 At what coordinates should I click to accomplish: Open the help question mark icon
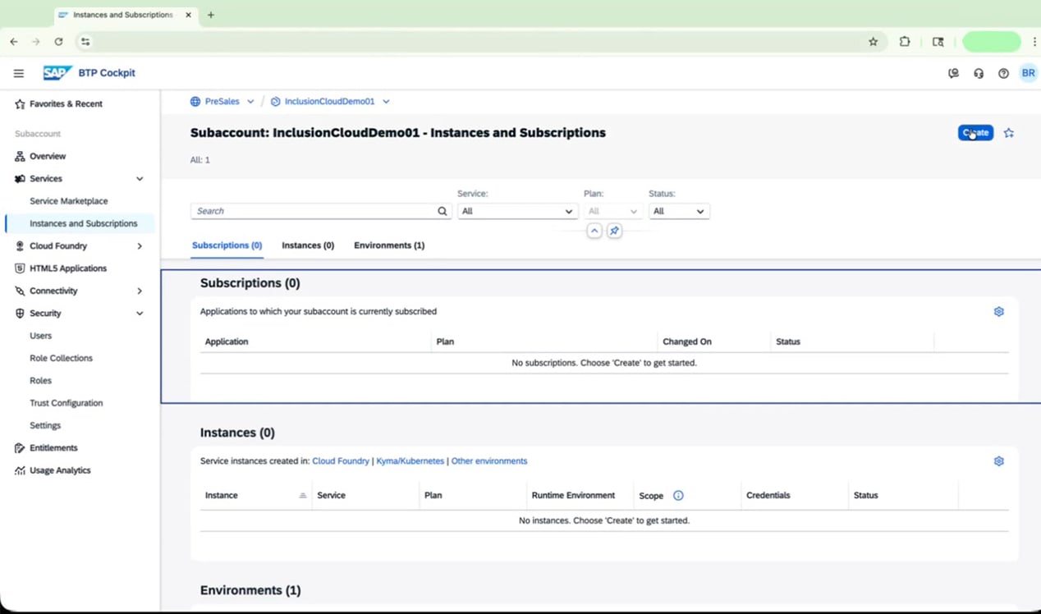click(1003, 73)
